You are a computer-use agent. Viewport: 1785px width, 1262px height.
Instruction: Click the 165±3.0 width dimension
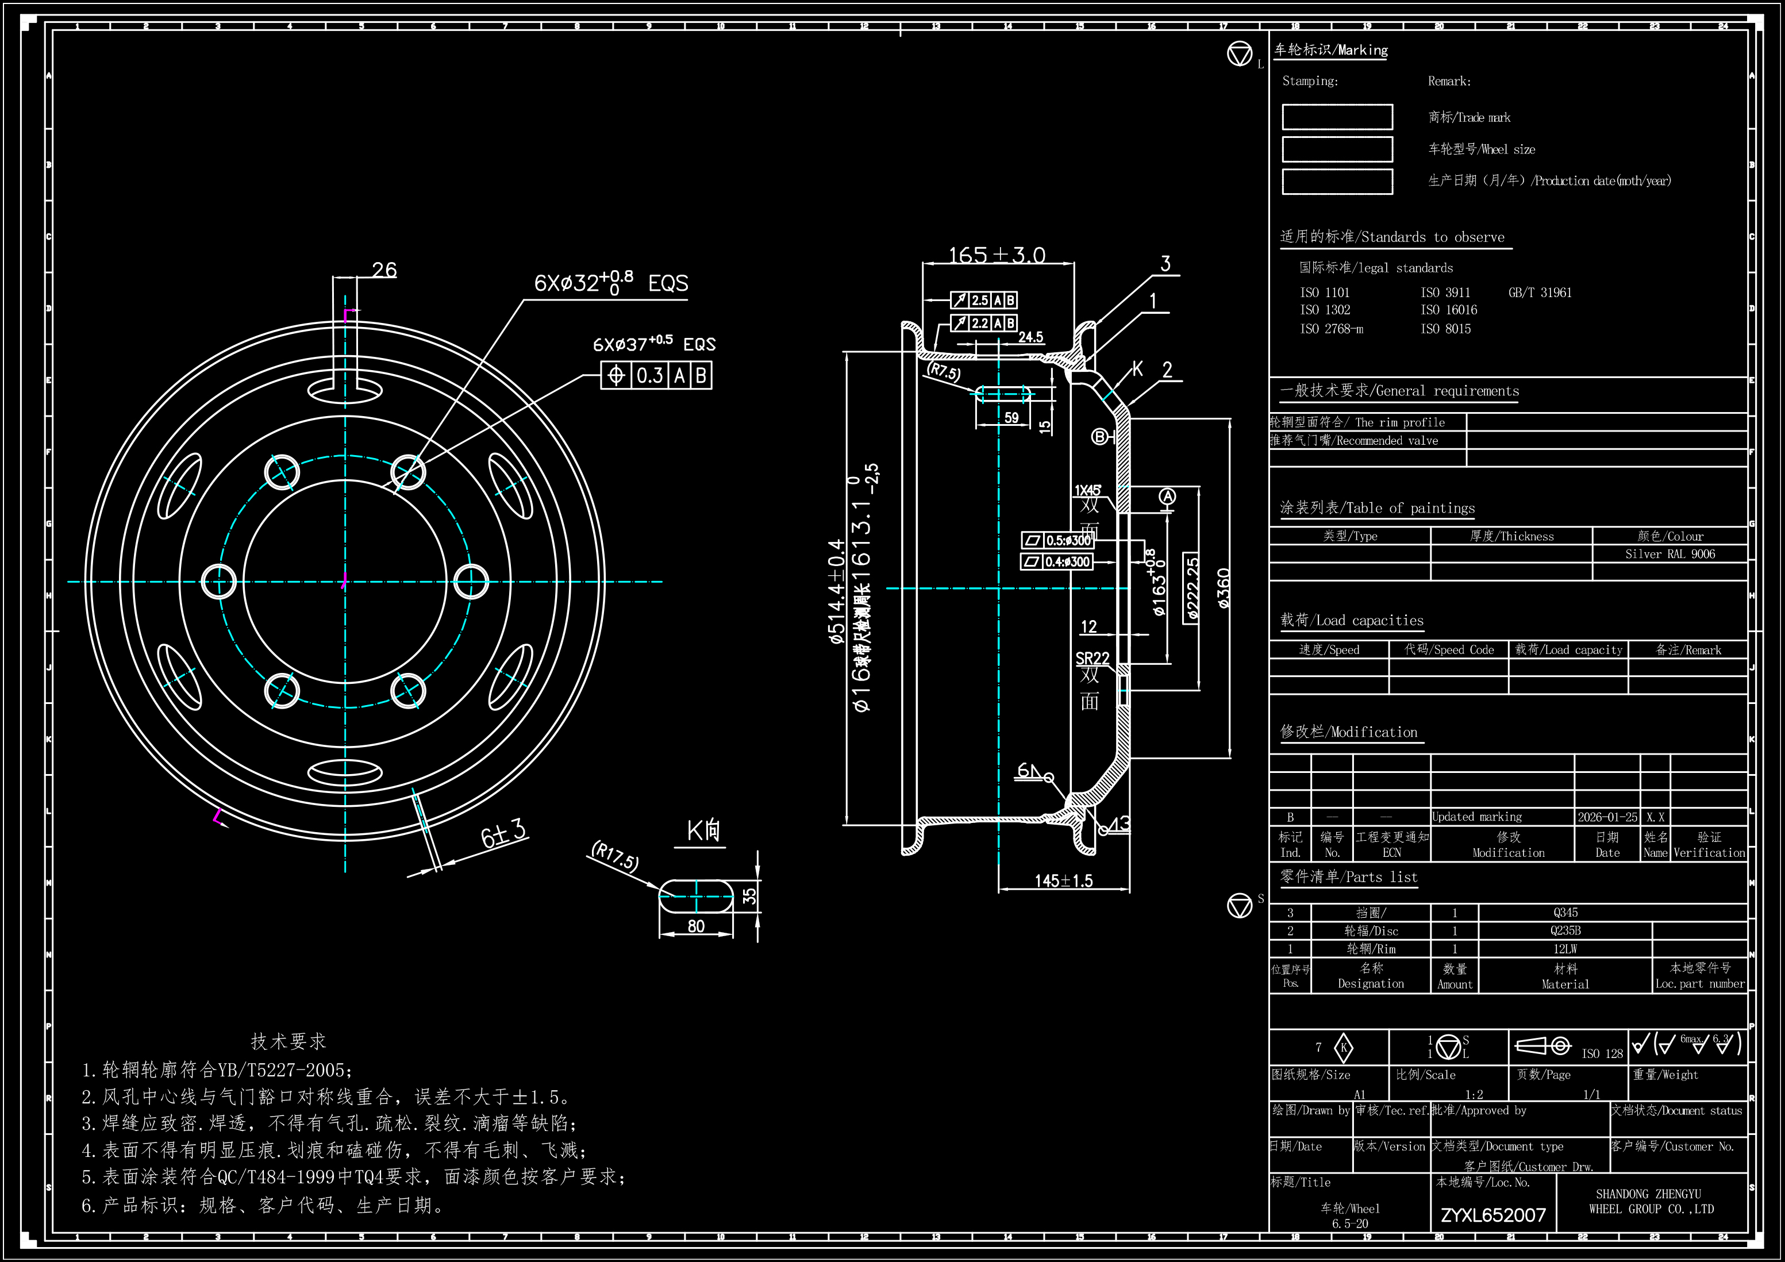pos(997,255)
